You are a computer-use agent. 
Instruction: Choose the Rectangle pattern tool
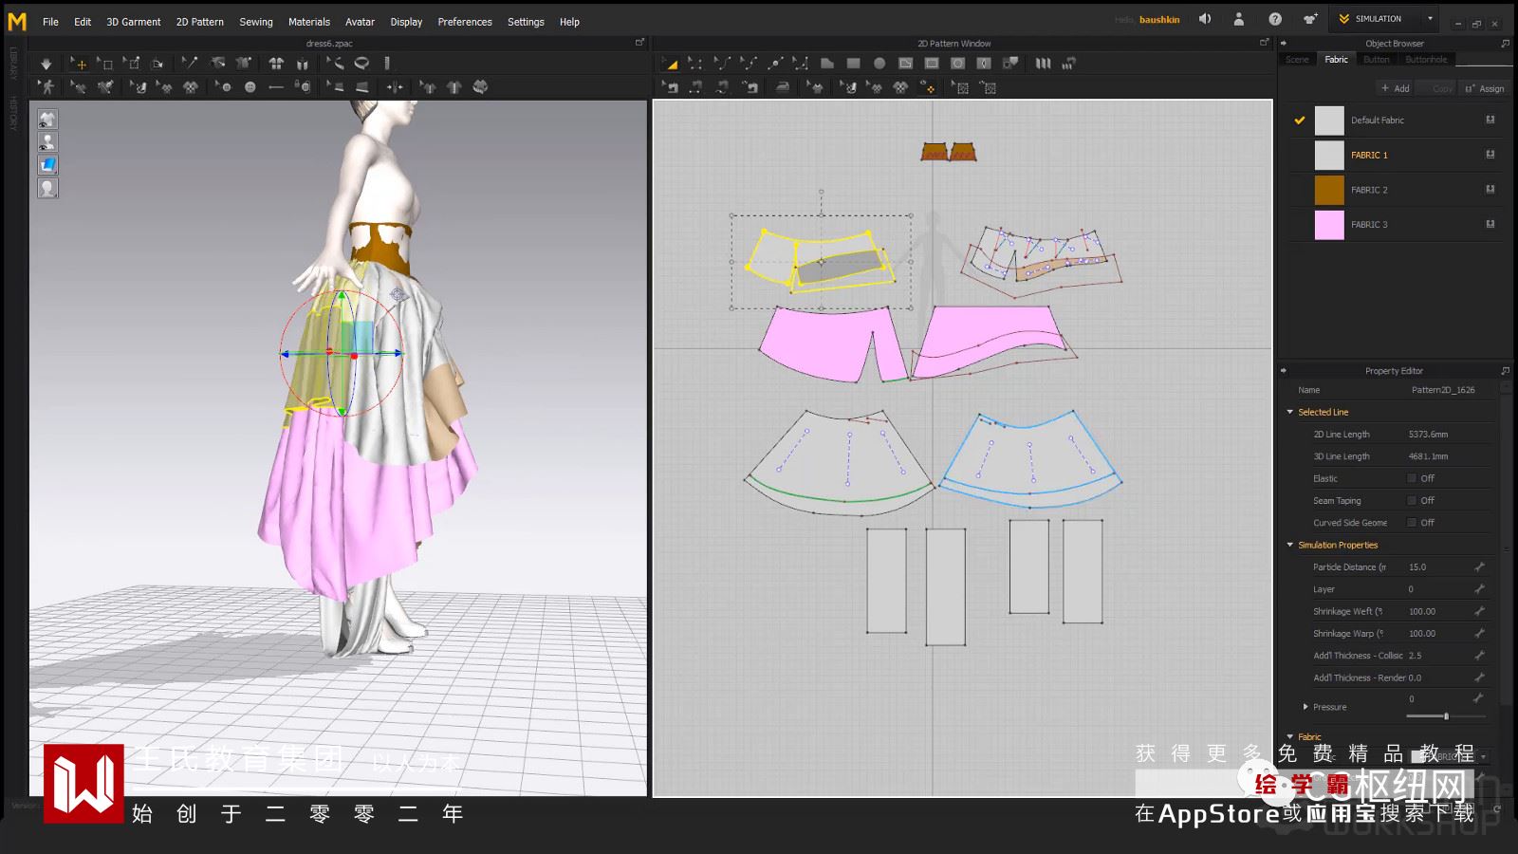(x=853, y=64)
